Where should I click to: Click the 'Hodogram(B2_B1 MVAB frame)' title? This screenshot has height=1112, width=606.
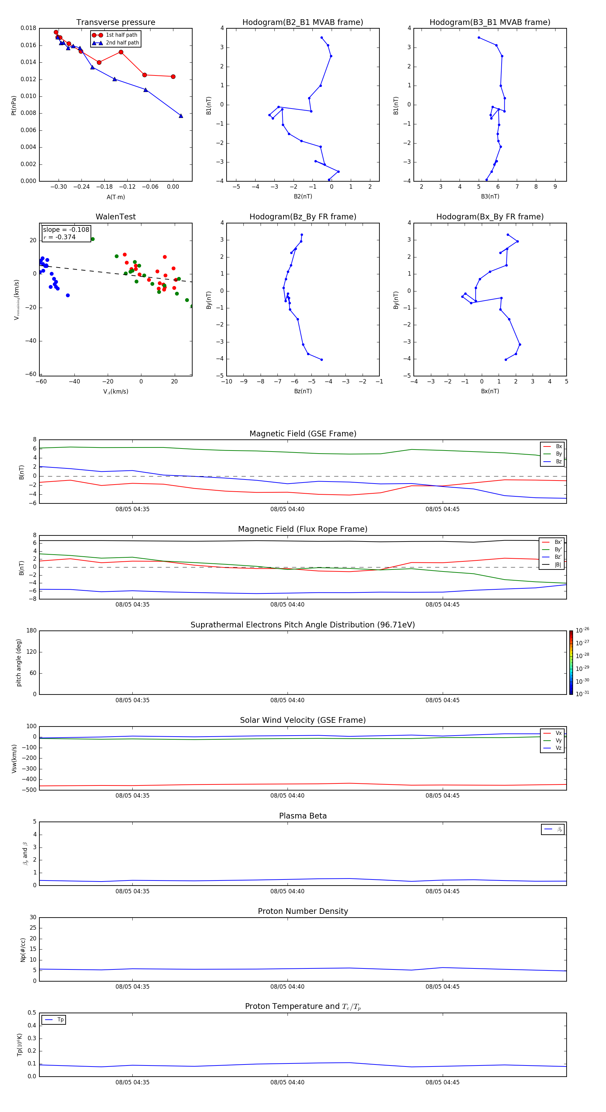coord(303,23)
